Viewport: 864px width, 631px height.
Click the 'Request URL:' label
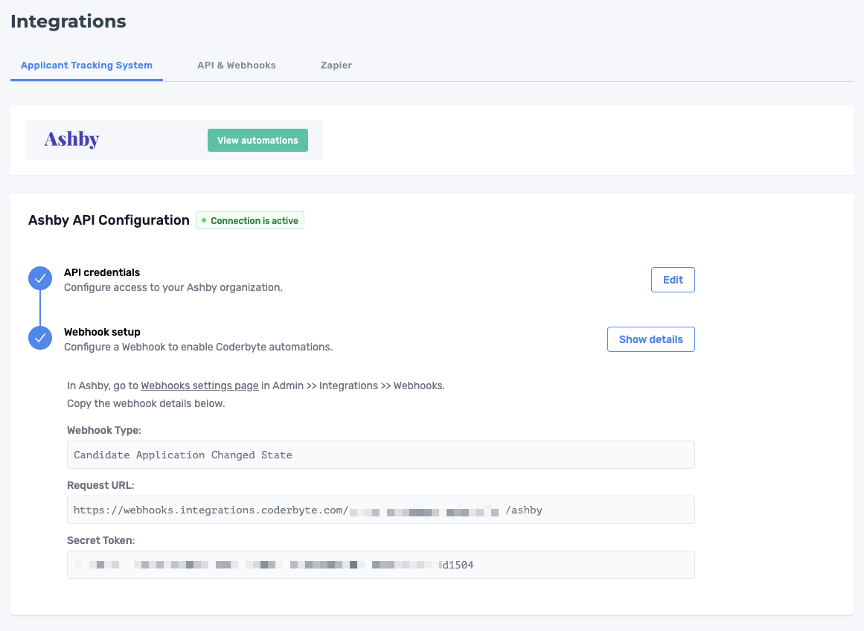pos(100,485)
